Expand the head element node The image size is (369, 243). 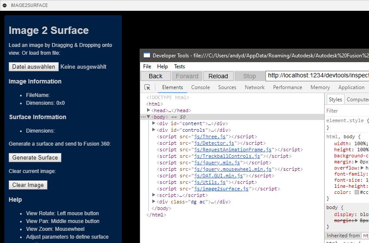point(148,110)
